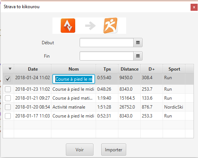Tick the 2018-01-17 activity checkbox
Image resolution: width=198 pixels, height=158 pixels.
tap(8, 116)
